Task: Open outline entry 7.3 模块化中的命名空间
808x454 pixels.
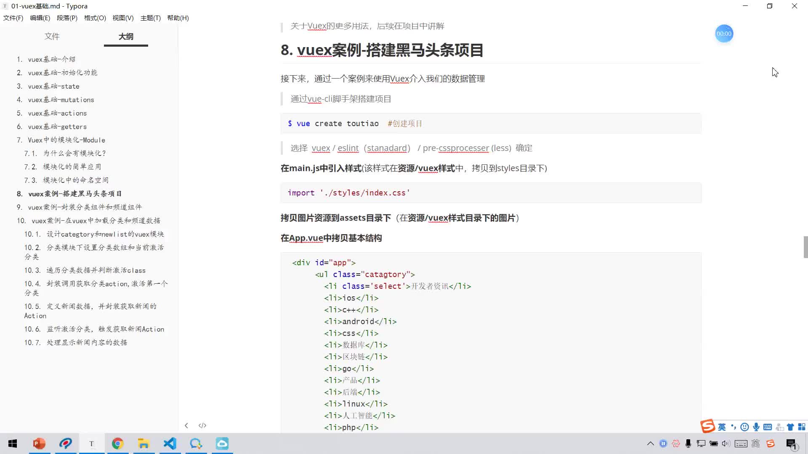Action: click(x=66, y=180)
